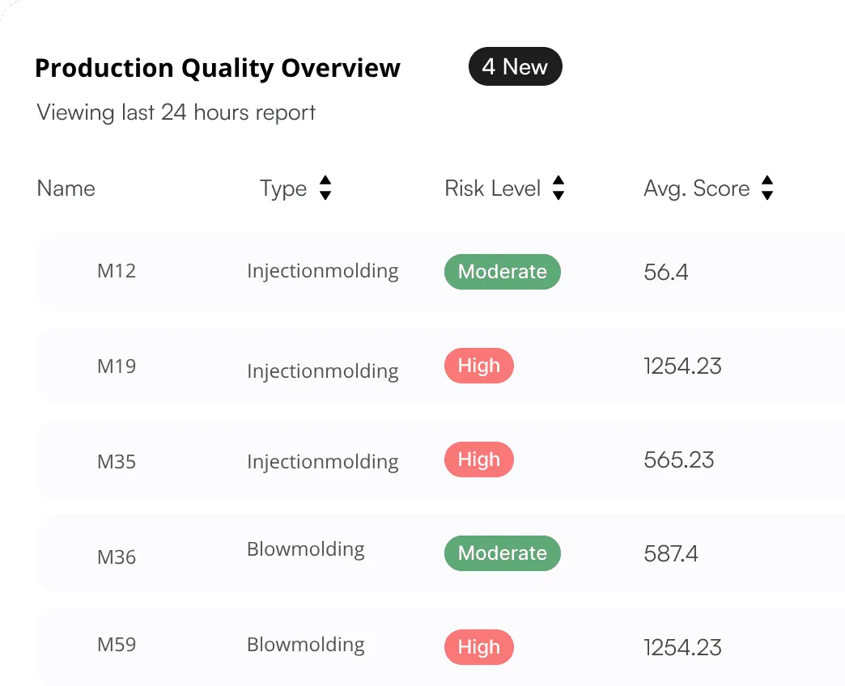Click the sort icon beside Type

(325, 188)
